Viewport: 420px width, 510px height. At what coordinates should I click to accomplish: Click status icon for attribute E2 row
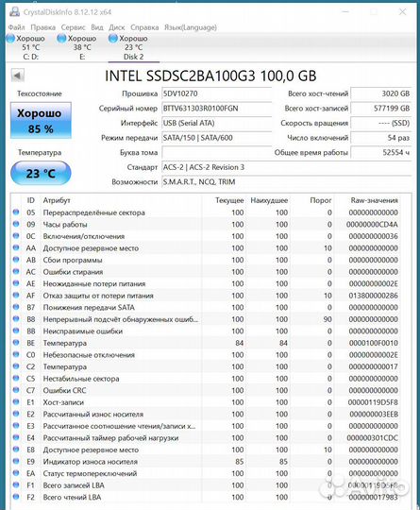point(16,414)
